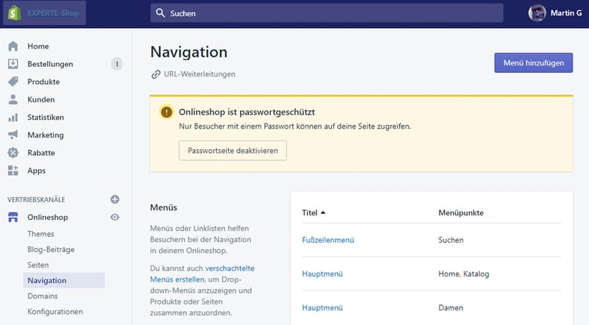589x325 pixels.
Task: Expand the Onlineshop sales channel section
Action: 47,218
